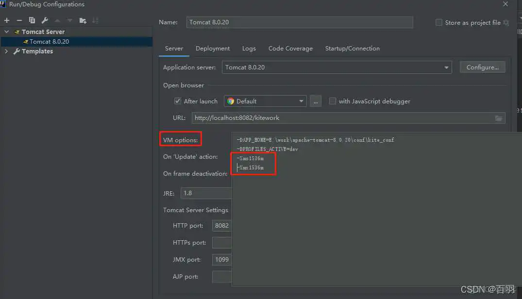Uncheck the After launch option
This screenshot has height=299, width=522.
(x=178, y=101)
